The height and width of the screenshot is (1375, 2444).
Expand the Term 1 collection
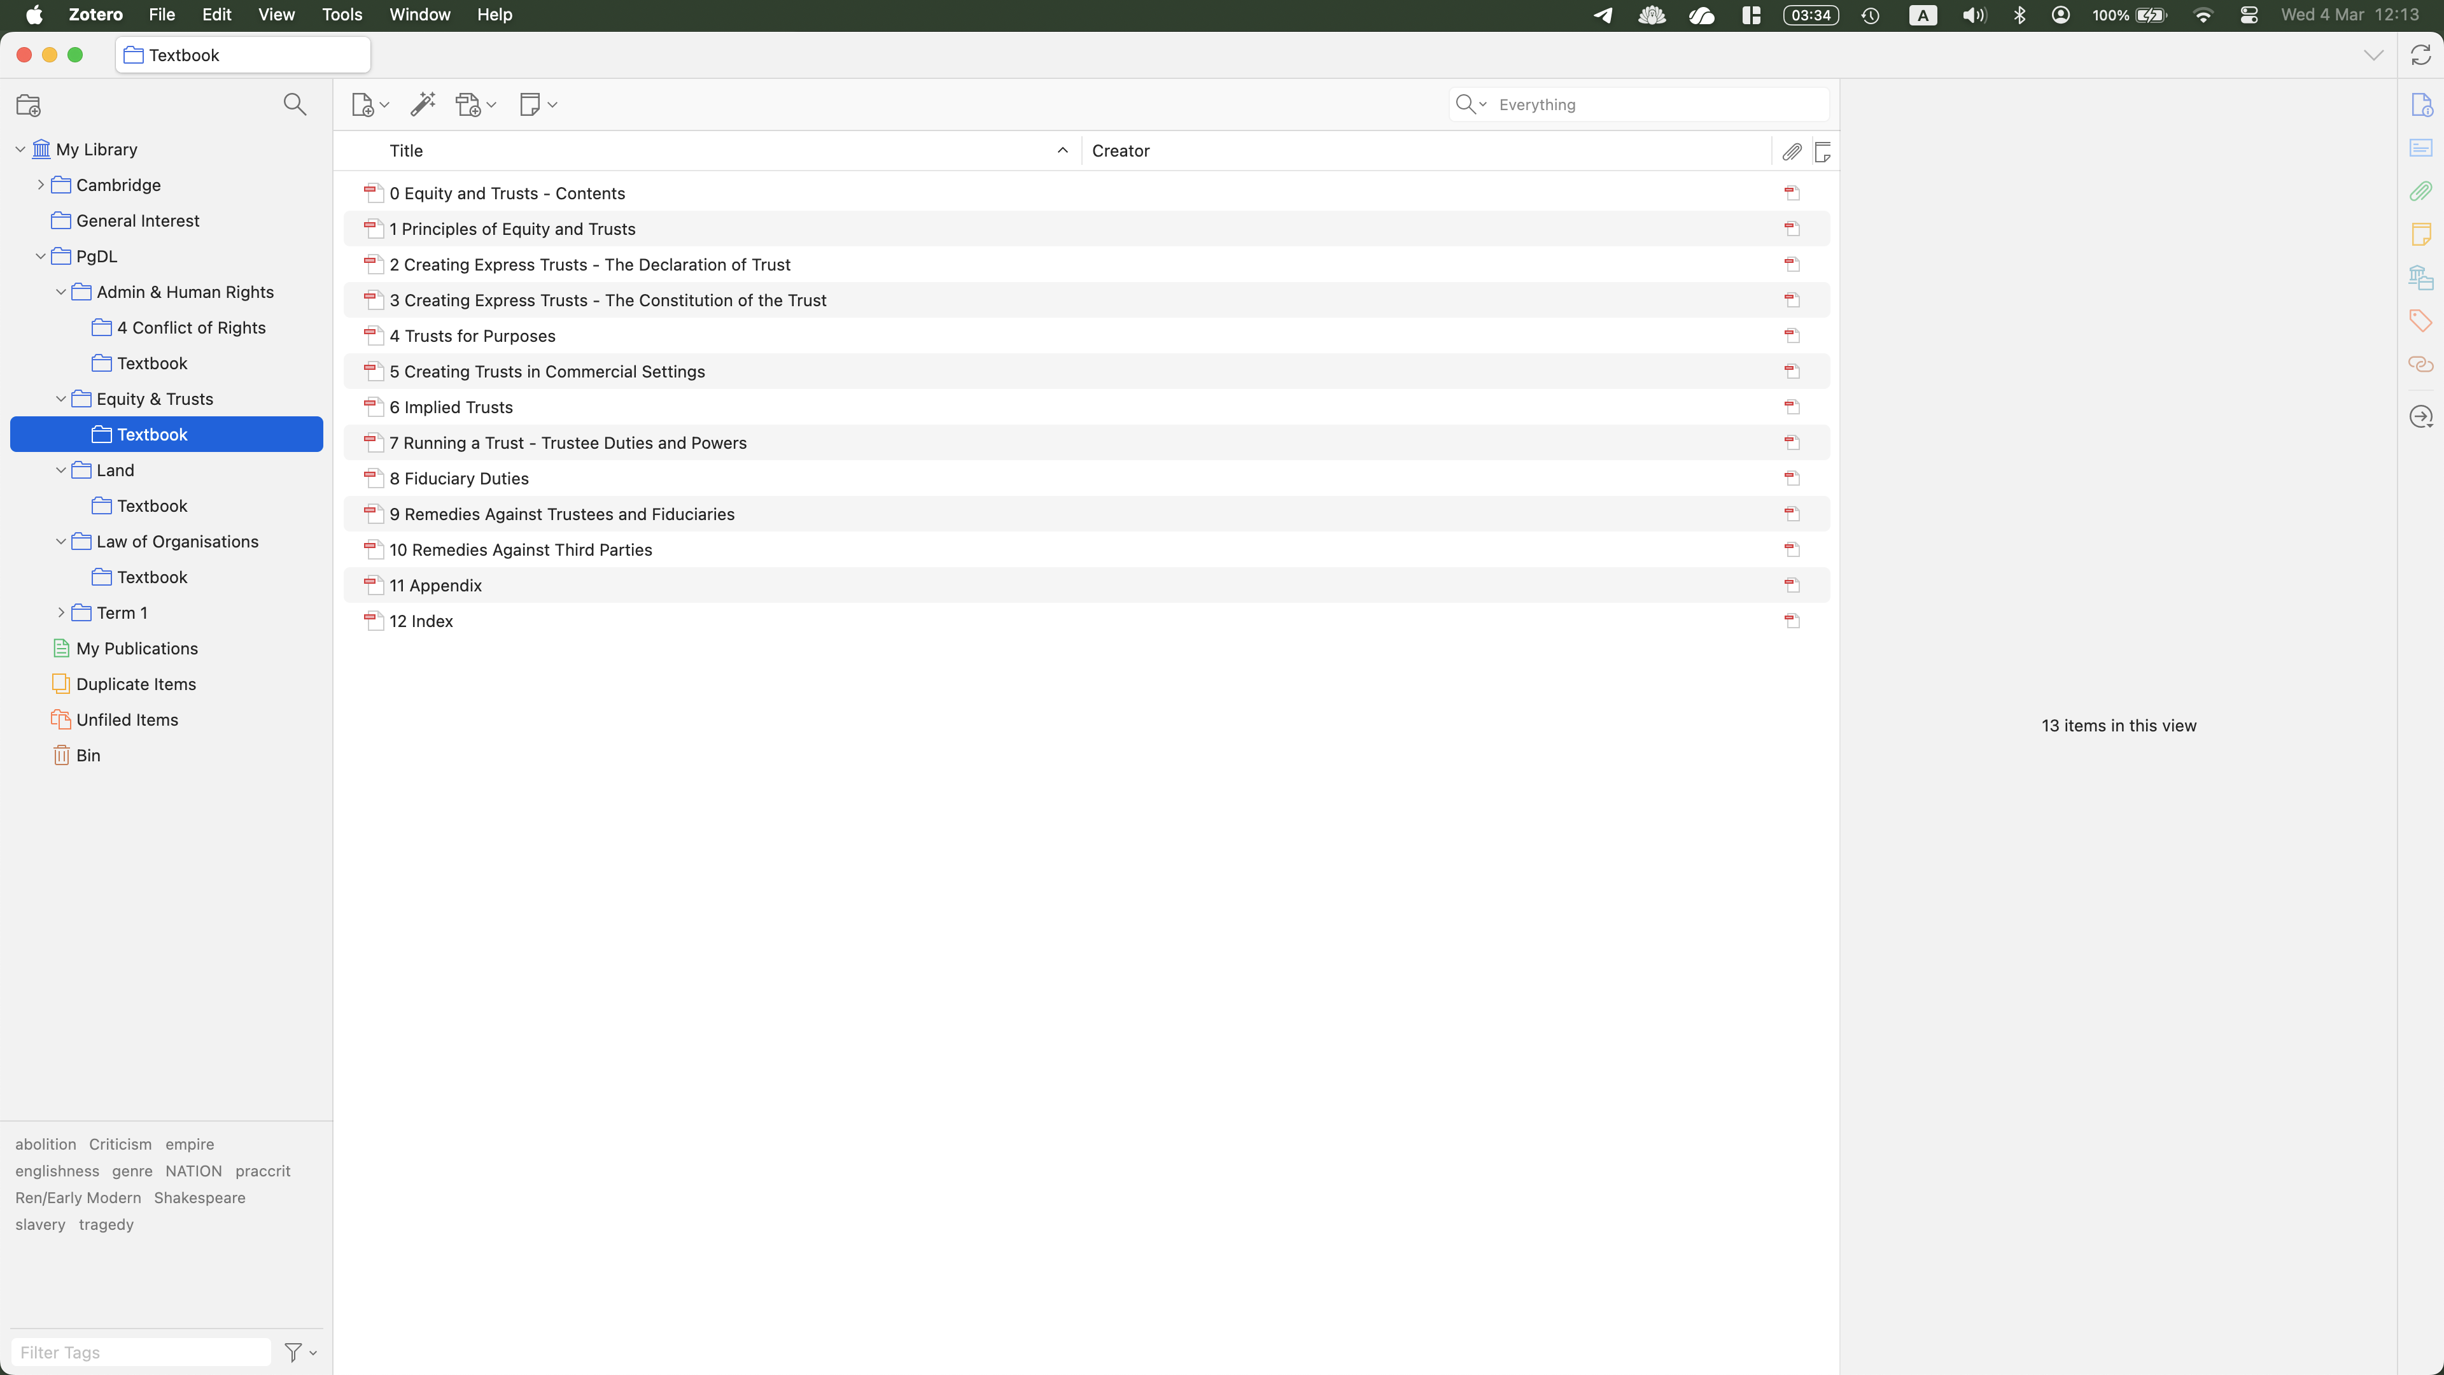click(x=60, y=613)
